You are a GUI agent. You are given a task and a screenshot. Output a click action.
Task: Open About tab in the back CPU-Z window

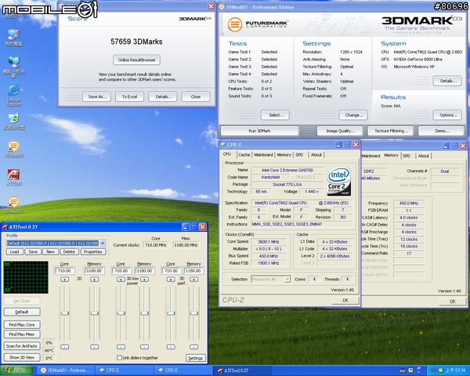click(424, 156)
